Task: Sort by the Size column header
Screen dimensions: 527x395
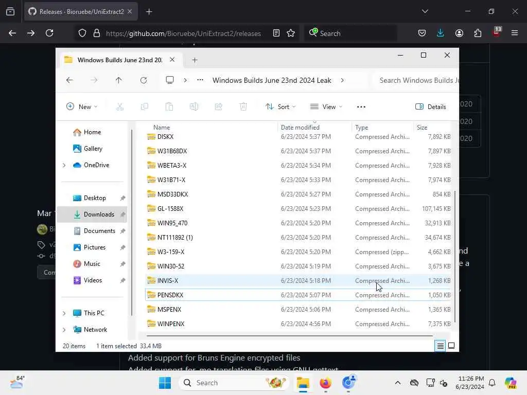Action: (422, 128)
